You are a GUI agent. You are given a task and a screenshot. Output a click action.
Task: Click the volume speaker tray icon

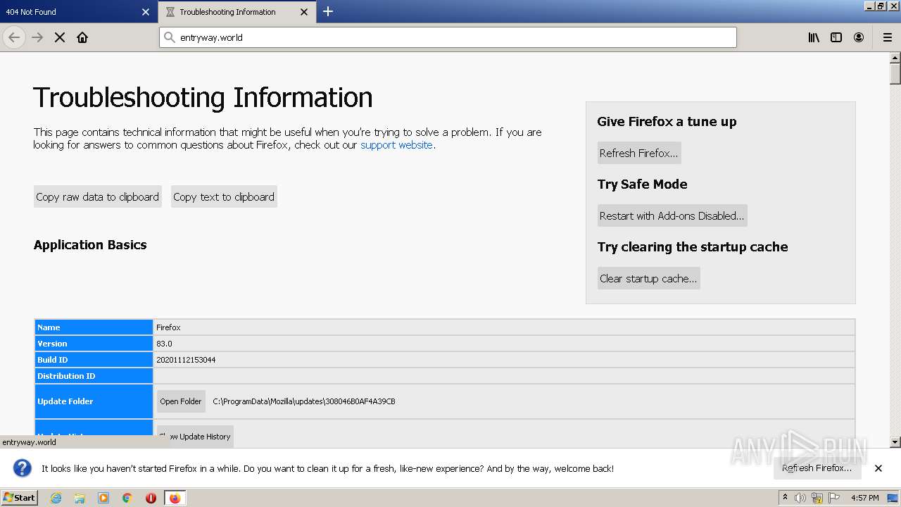(x=800, y=498)
